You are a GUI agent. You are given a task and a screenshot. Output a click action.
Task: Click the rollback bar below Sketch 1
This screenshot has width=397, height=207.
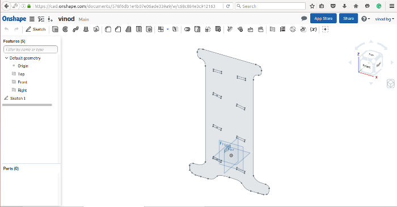[x=27, y=105]
